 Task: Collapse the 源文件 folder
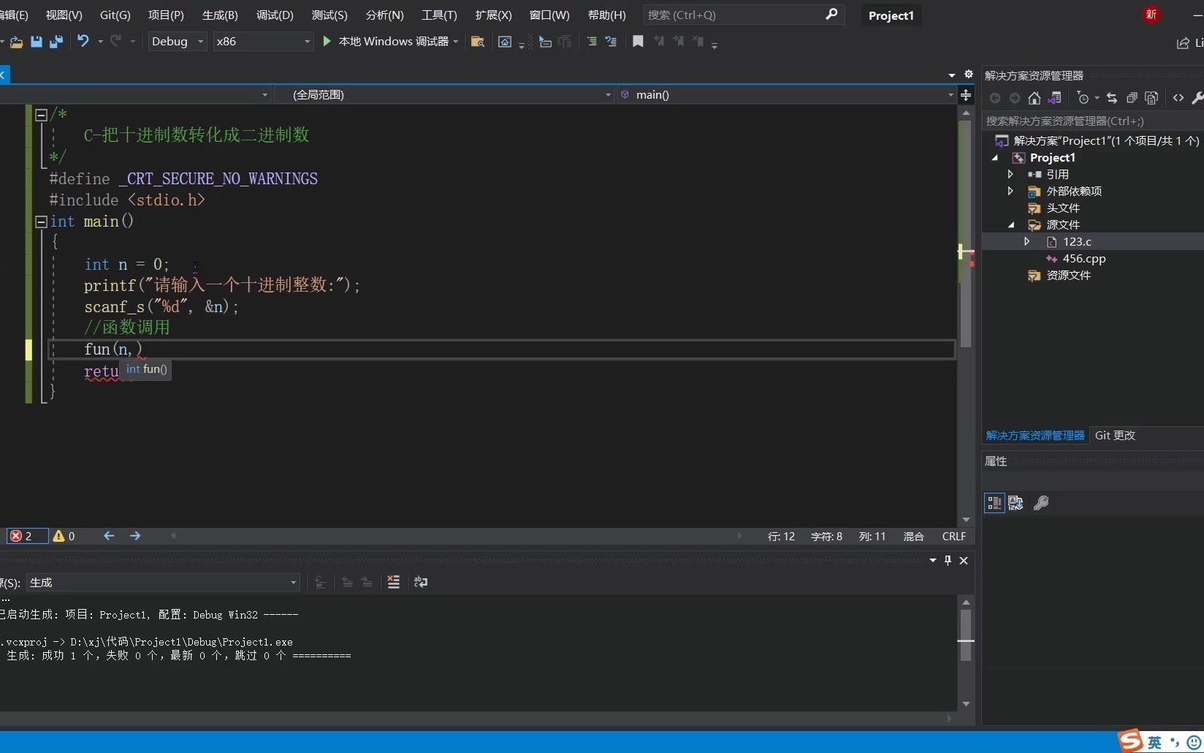[1011, 225]
